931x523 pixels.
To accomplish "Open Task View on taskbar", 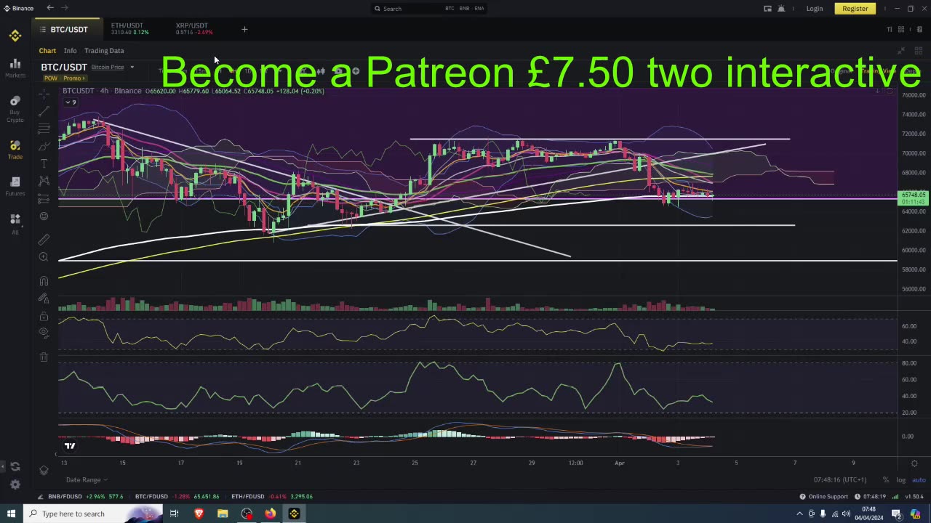I will (x=174, y=514).
